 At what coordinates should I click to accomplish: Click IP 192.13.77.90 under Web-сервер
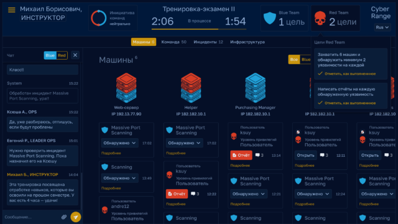(x=126, y=114)
